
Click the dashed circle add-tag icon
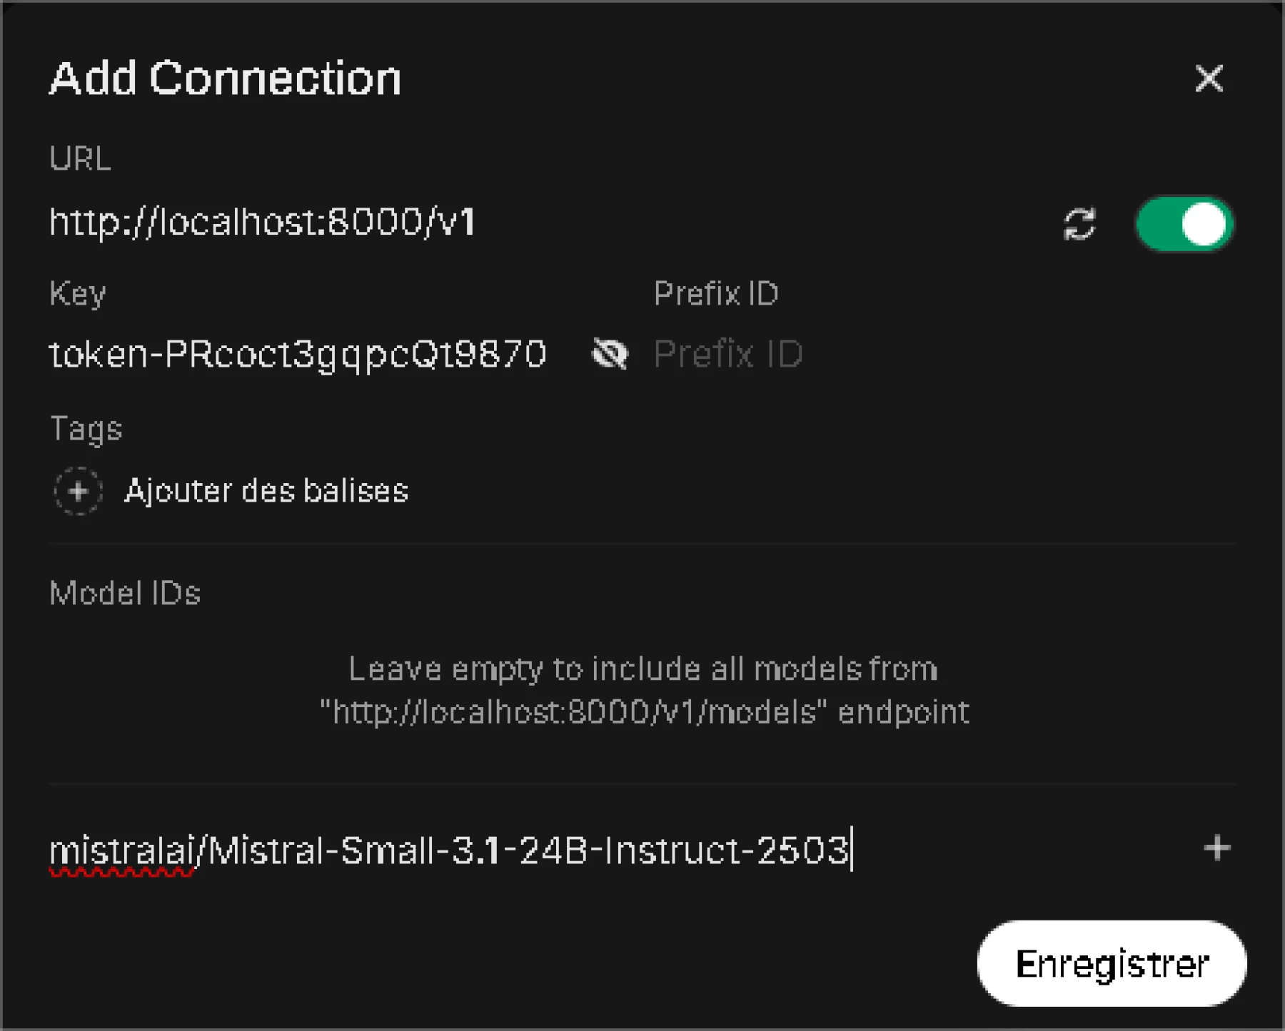click(x=79, y=491)
